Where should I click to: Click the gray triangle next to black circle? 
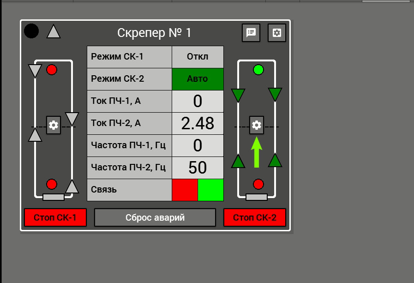54,31
